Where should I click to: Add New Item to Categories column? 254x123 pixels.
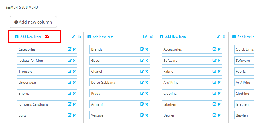tap(28, 37)
